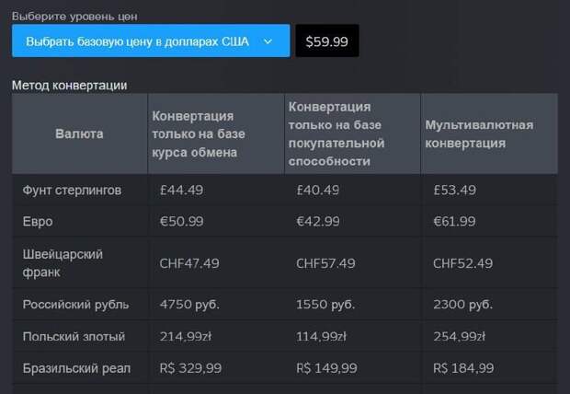Click the €61.99 multi-currency price cell

coord(454,222)
